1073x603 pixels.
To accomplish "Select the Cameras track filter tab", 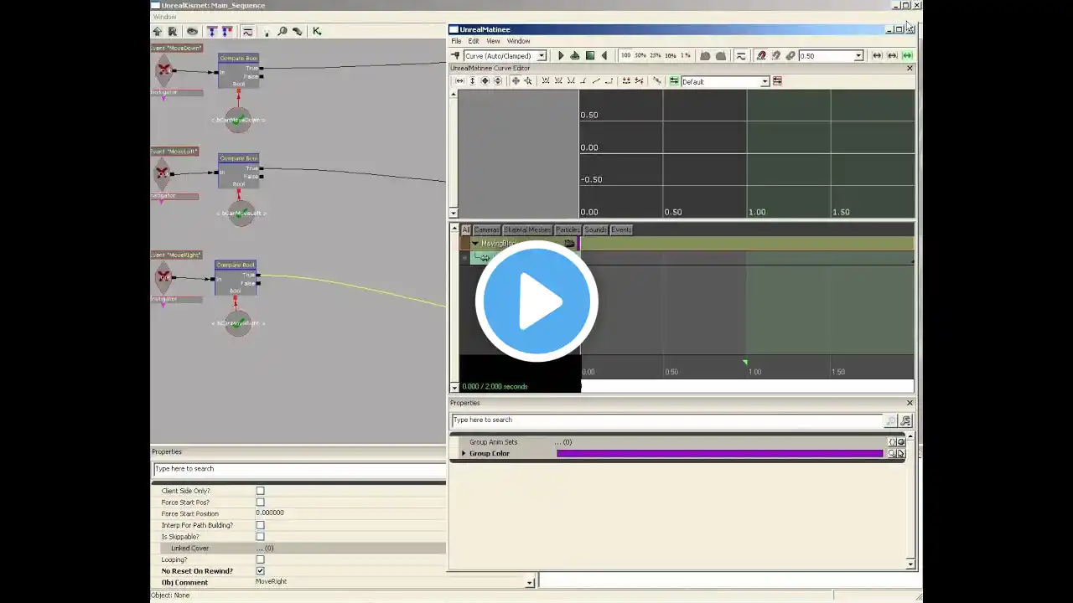I will click(486, 229).
